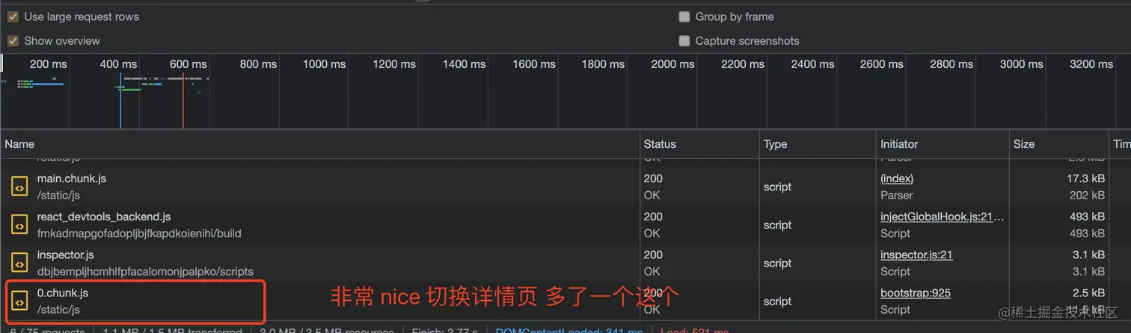
Task: Sort by the Type column header
Action: (x=818, y=144)
